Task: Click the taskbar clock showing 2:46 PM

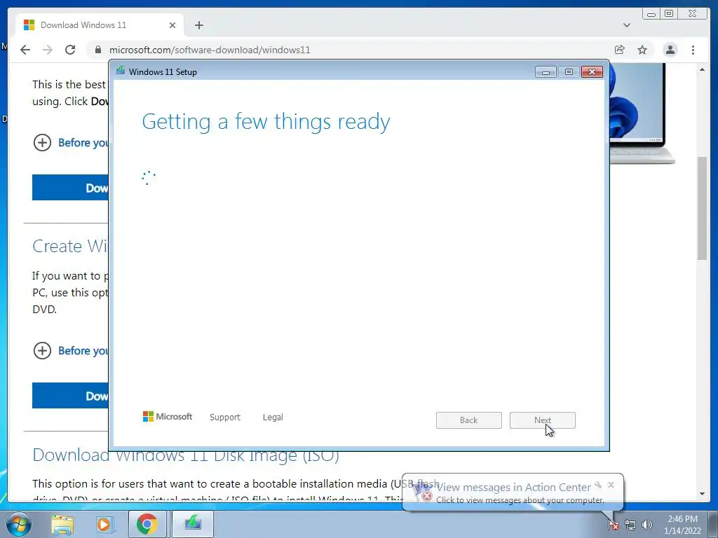Action: pos(683,525)
